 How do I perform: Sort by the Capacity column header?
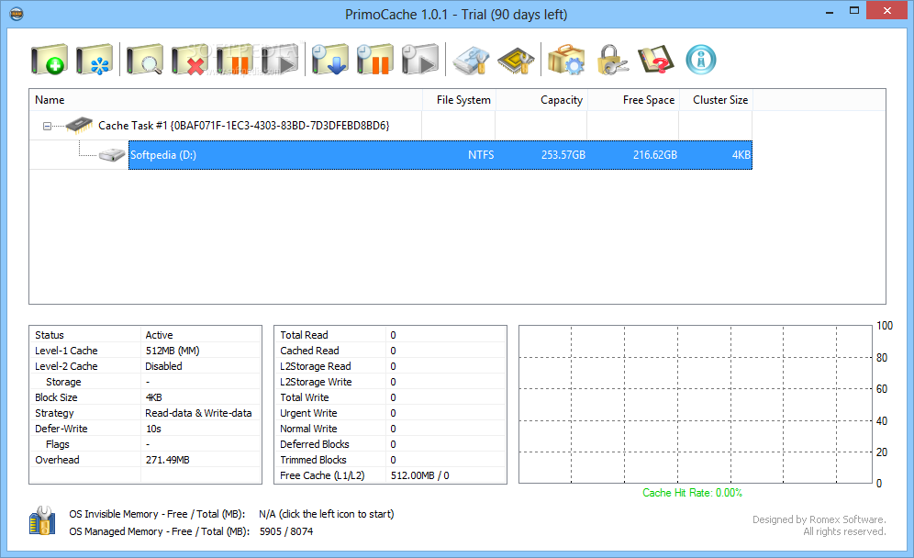pyautogui.click(x=541, y=100)
